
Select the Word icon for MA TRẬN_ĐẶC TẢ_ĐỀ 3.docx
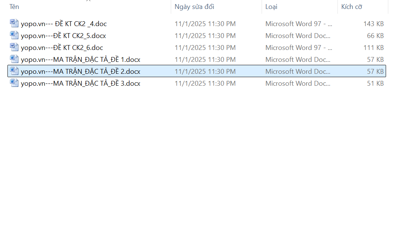pos(14,83)
